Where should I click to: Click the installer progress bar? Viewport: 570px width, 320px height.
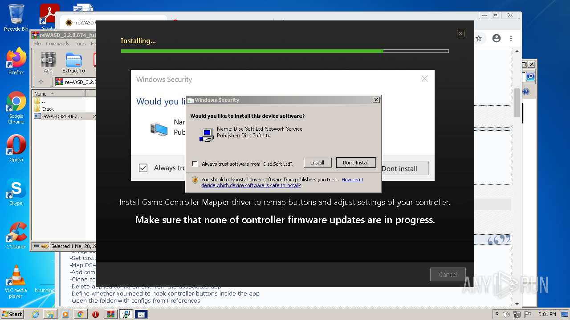[x=285, y=51]
